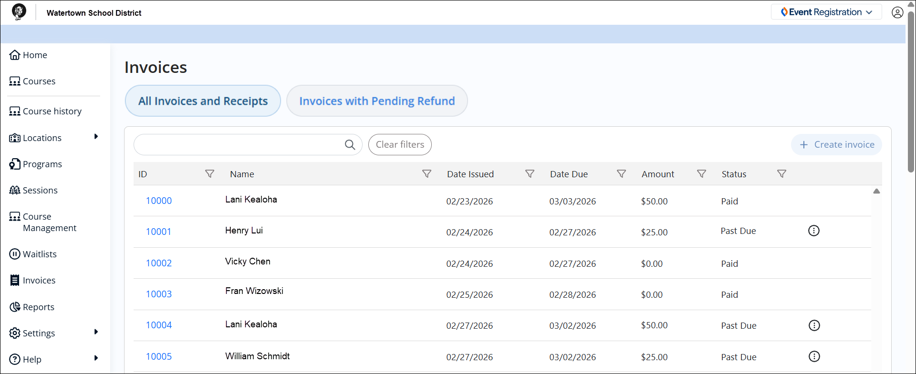
Task: Open the Date Due column filter icon
Action: coord(621,174)
